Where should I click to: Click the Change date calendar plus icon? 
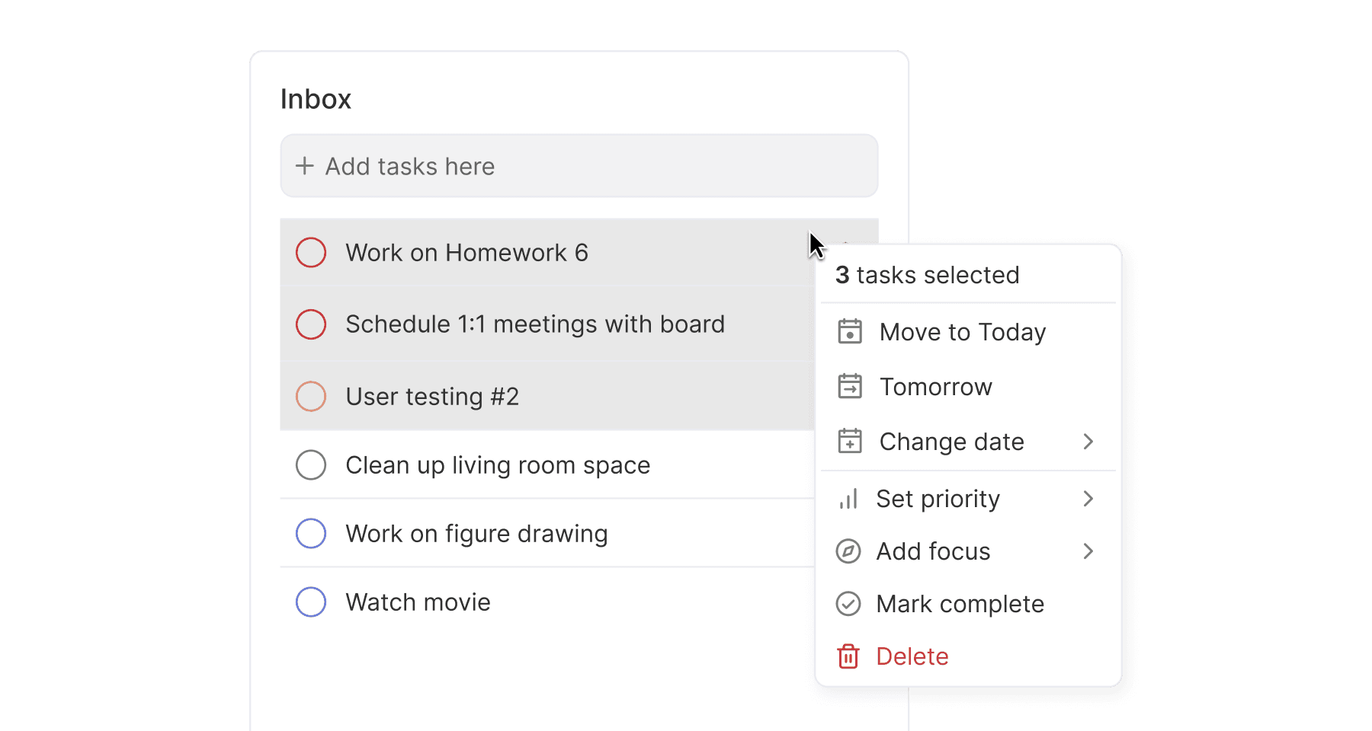pyautogui.click(x=850, y=442)
